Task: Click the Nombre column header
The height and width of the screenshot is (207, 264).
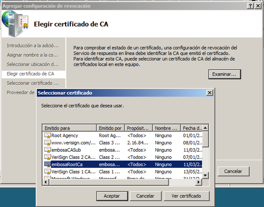Action: pyautogui.click(x=166, y=128)
